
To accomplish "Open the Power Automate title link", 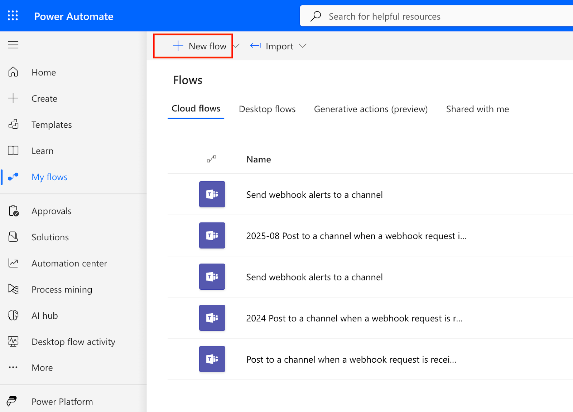I will click(x=74, y=16).
